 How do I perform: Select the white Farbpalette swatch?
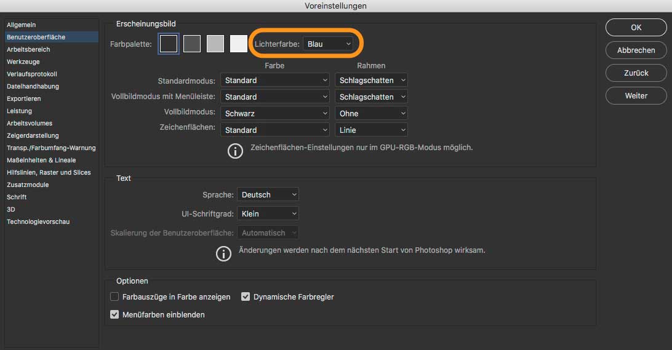[x=239, y=44]
